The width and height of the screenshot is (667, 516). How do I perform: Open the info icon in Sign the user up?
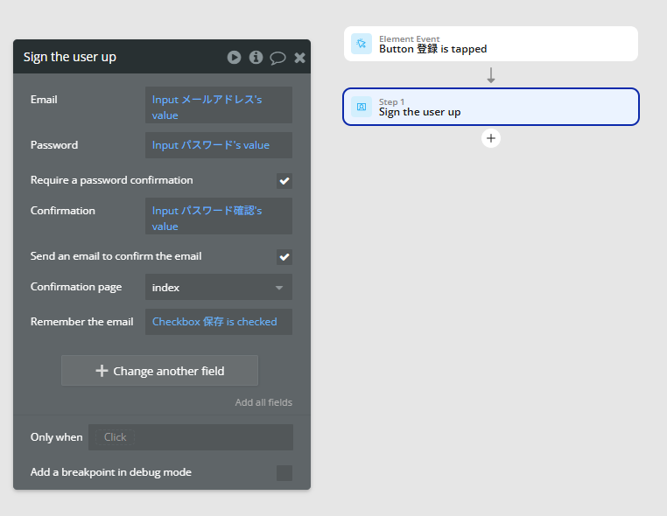pos(256,57)
